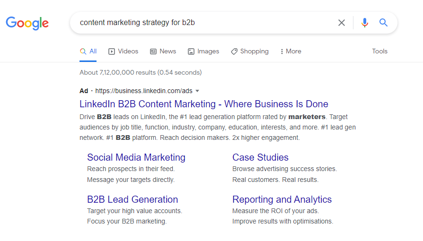The image size is (423, 241).
Task: Click "Measure the ROI of your ads." text
Action: click(276, 211)
